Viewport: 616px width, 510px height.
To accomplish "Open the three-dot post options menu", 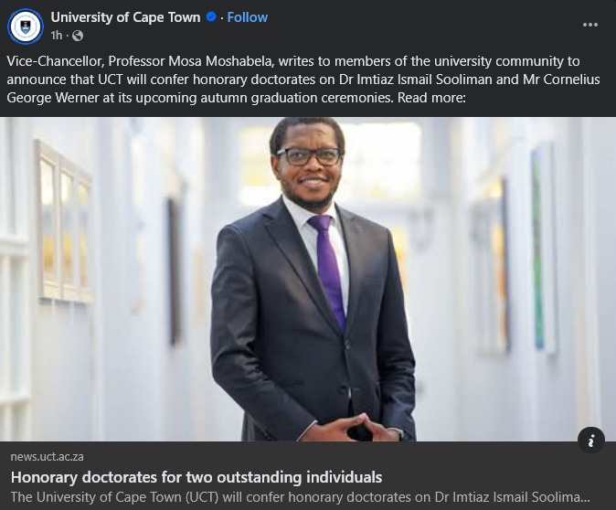I will [590, 25].
